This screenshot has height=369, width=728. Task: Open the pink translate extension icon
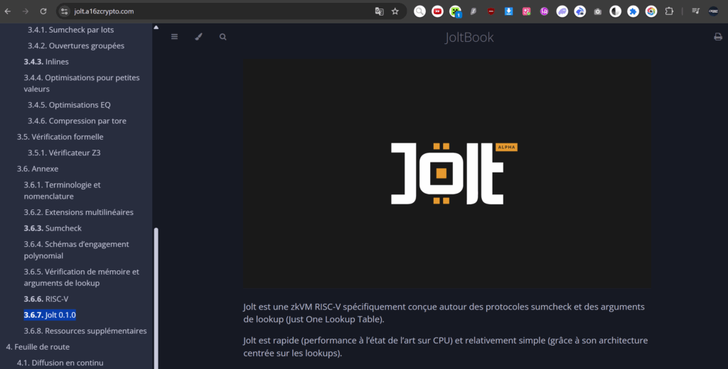click(527, 11)
